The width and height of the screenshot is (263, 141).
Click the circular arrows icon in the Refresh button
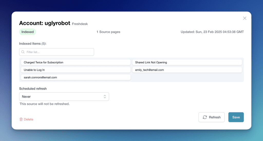(205, 117)
